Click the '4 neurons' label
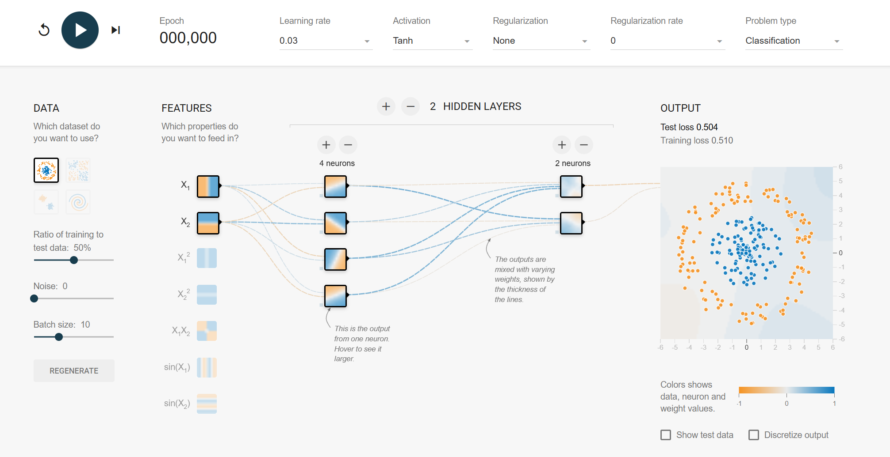Viewport: 890px width, 457px height. click(x=337, y=163)
